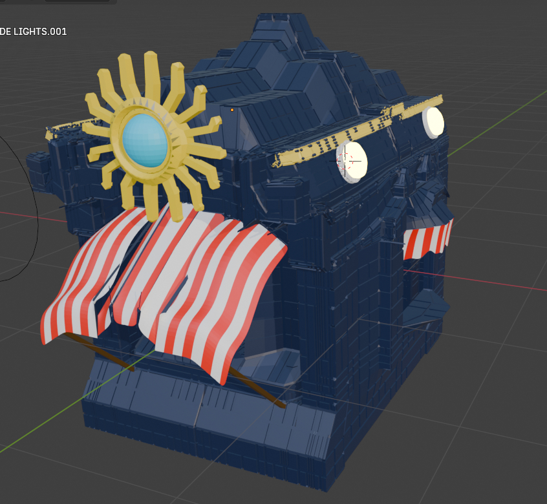Image resolution: width=547 pixels, height=504 pixels.
Task: Select the small striped side awning
Action: coord(427,239)
